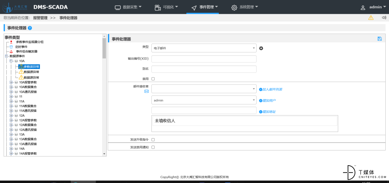Click the gear icon next to 类型 dropdown

point(261,48)
